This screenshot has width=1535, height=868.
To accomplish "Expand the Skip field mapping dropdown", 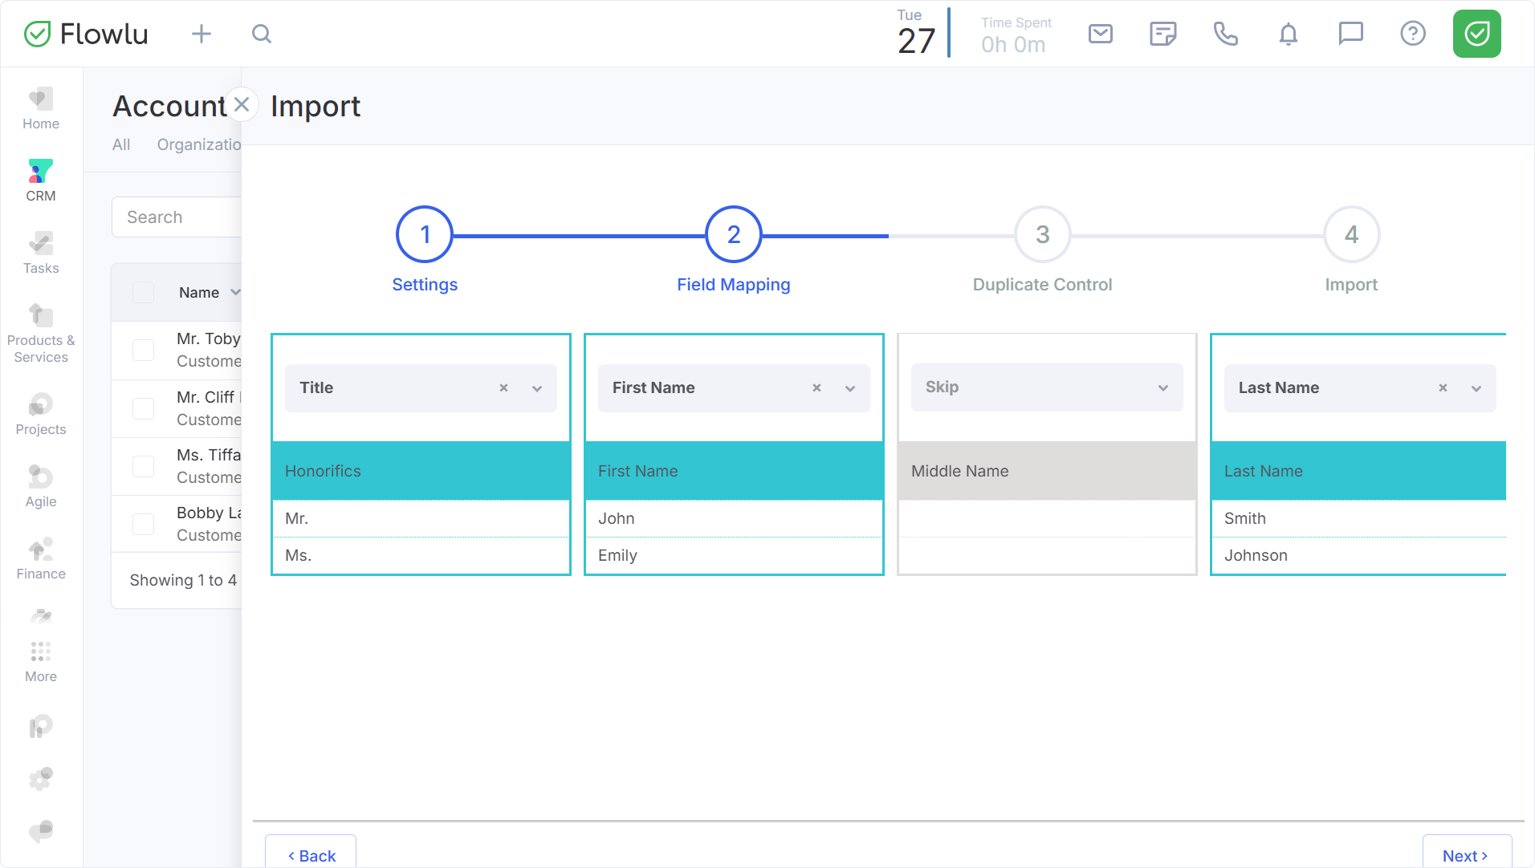I will point(1162,388).
